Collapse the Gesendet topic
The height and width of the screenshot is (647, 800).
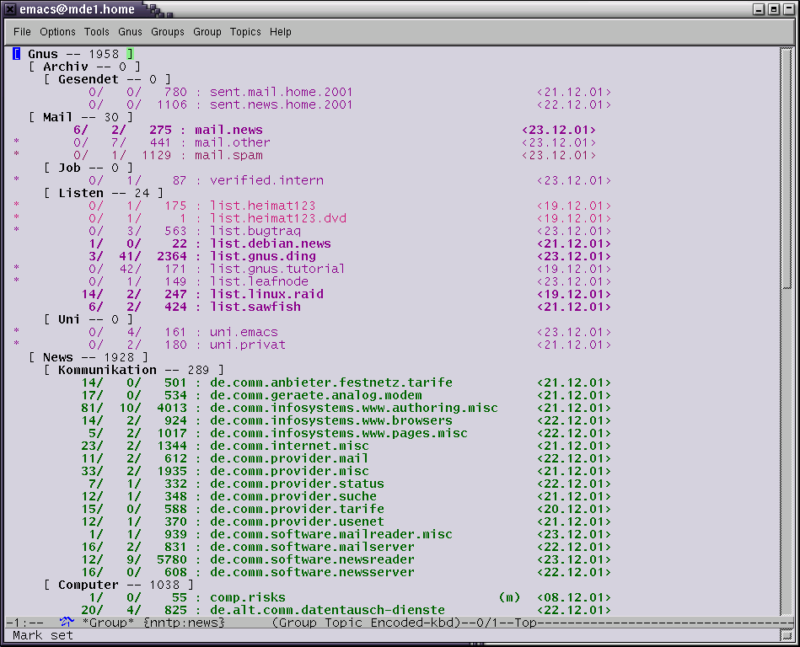(107, 79)
